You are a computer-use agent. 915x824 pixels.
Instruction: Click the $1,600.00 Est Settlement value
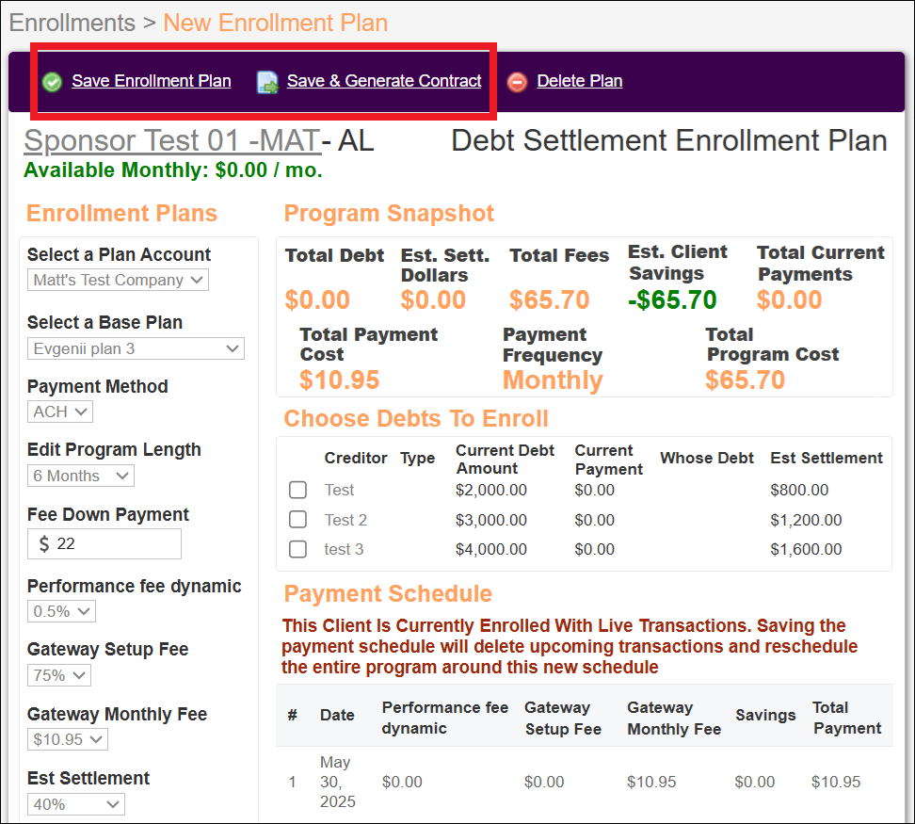click(806, 549)
